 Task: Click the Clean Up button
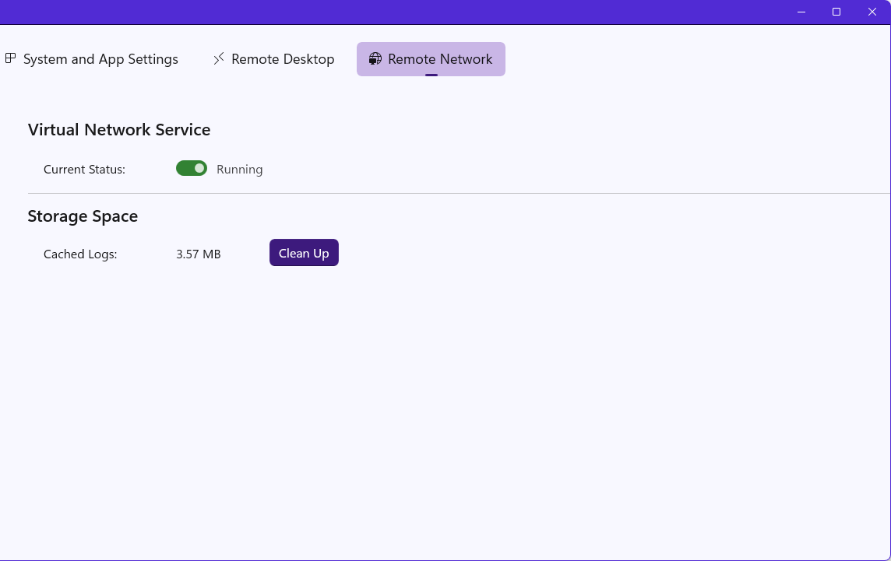click(304, 253)
